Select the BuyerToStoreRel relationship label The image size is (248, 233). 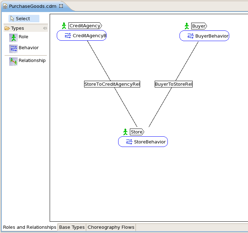(x=173, y=84)
